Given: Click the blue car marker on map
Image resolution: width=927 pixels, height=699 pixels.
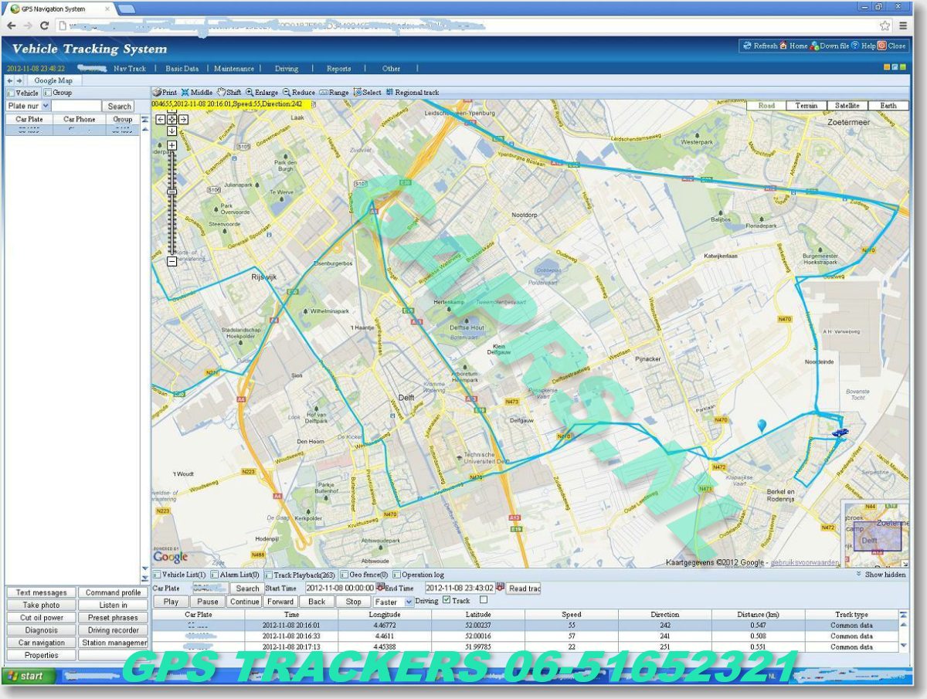Looking at the screenshot, I should [840, 434].
